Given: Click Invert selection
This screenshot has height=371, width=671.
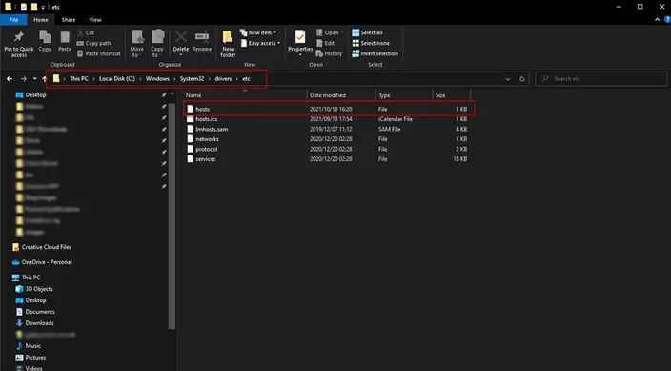Looking at the screenshot, I should (375, 53).
